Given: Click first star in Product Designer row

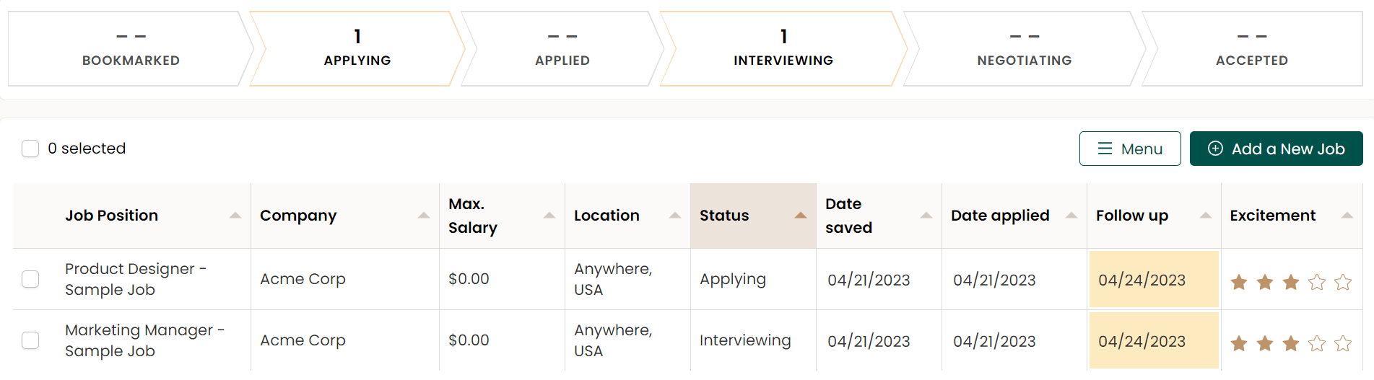Looking at the screenshot, I should 1239,282.
